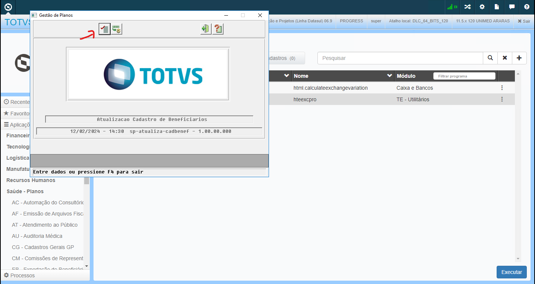Minimize the Gestão de Planos window
535x284 pixels.
226,15
